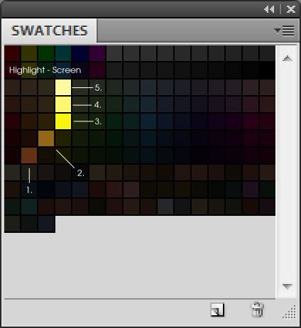Select the Swatches tab
Viewport: 301px width, 328px height.
pyautogui.click(x=49, y=31)
